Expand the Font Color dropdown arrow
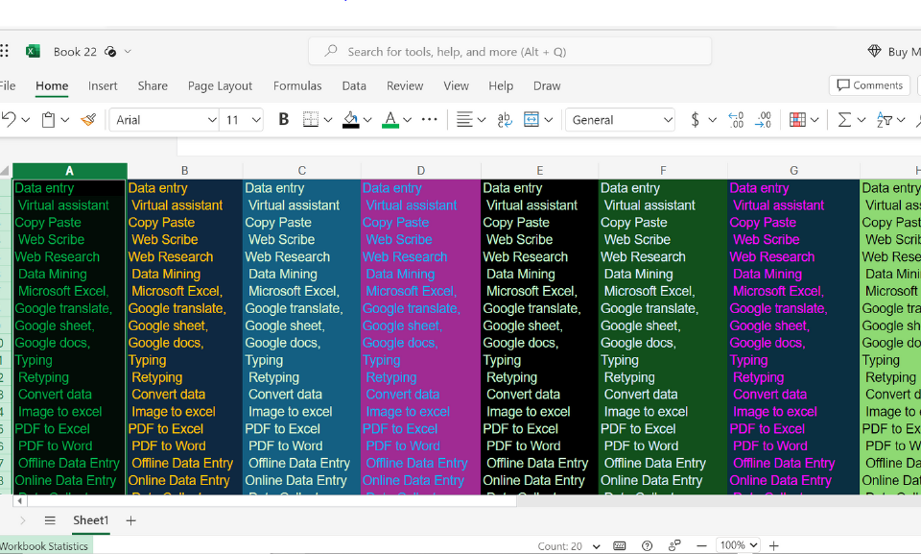921x554 pixels. [x=407, y=120]
